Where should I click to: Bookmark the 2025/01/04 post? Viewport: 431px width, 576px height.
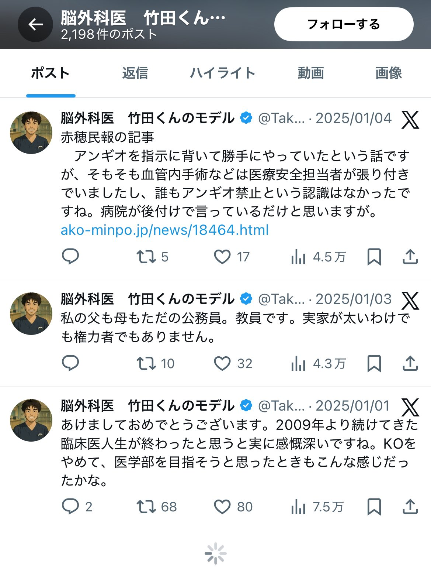coord(374,257)
